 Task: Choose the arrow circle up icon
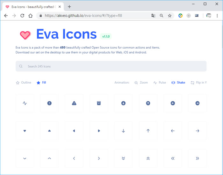click(148, 103)
